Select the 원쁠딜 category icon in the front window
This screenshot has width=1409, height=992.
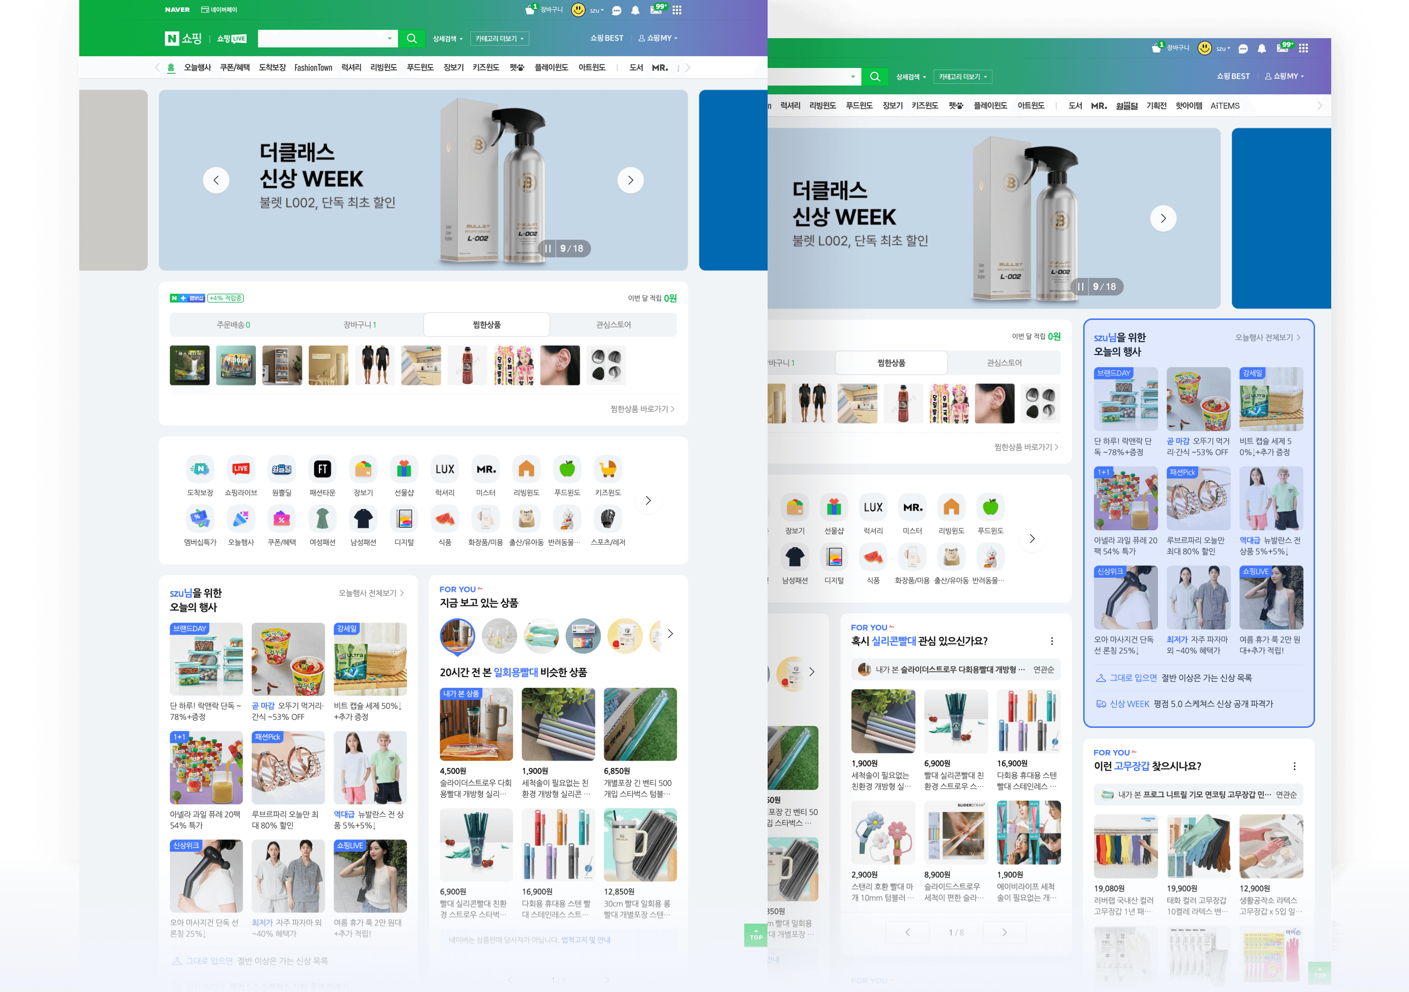(282, 469)
